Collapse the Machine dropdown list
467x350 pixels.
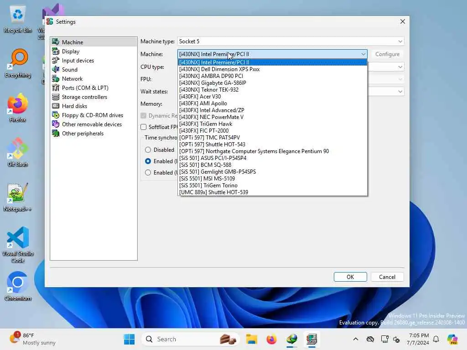tap(363, 54)
